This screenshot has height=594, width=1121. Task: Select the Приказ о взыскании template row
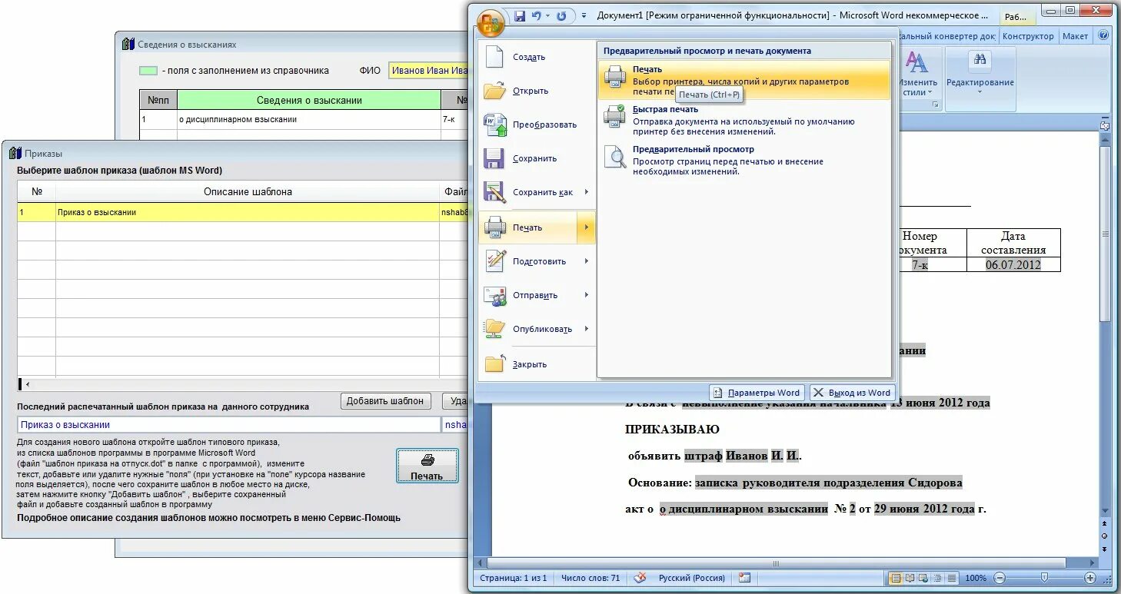242,212
